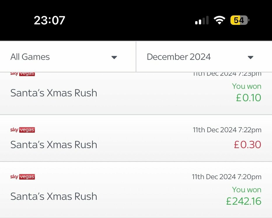Image resolution: width=272 pixels, height=218 pixels.
Task: Select the All Games filter label
Action: 30,57
